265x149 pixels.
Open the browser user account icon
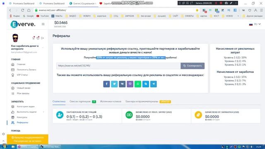pyautogui.click(x=256, y=10)
